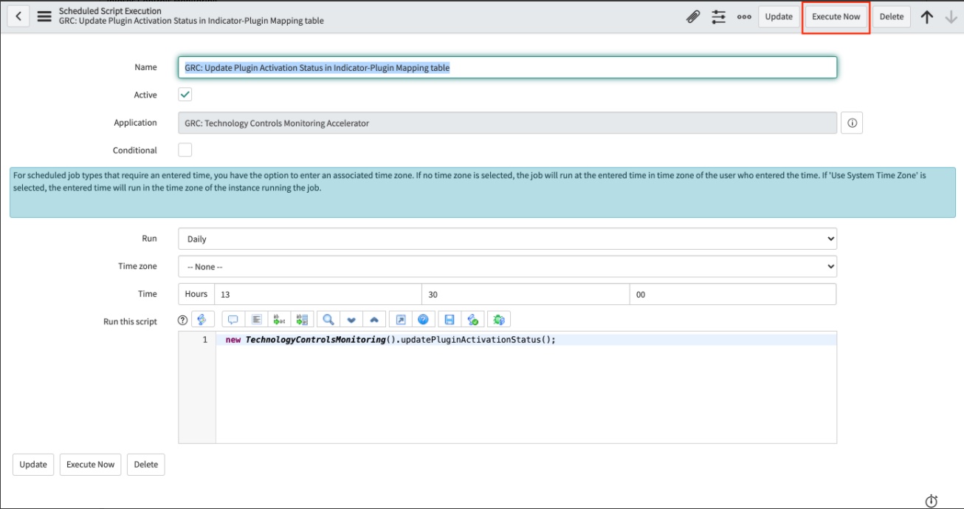This screenshot has height=509, width=964.
Task: Click Execute Now in the header
Action: pyautogui.click(x=836, y=16)
